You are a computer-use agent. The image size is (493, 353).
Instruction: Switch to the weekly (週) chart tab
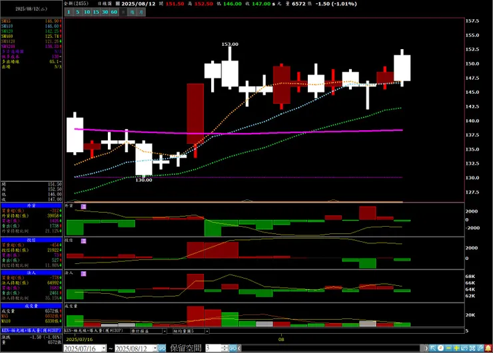point(133,12)
